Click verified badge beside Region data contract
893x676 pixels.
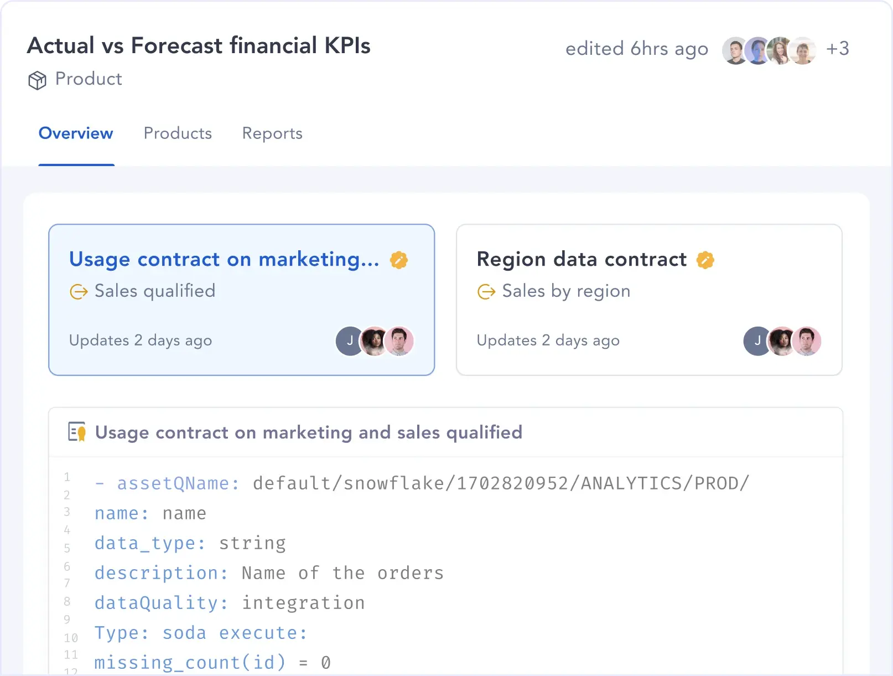click(x=705, y=260)
